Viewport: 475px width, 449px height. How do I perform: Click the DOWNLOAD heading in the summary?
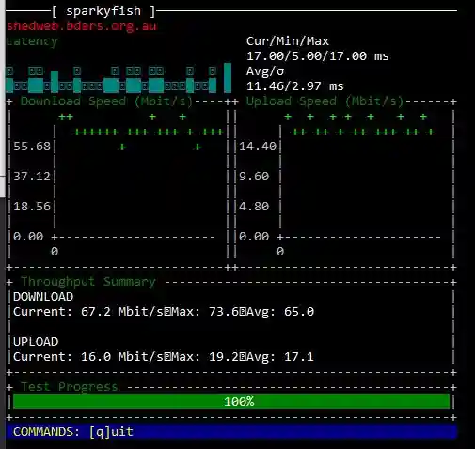pos(43,297)
